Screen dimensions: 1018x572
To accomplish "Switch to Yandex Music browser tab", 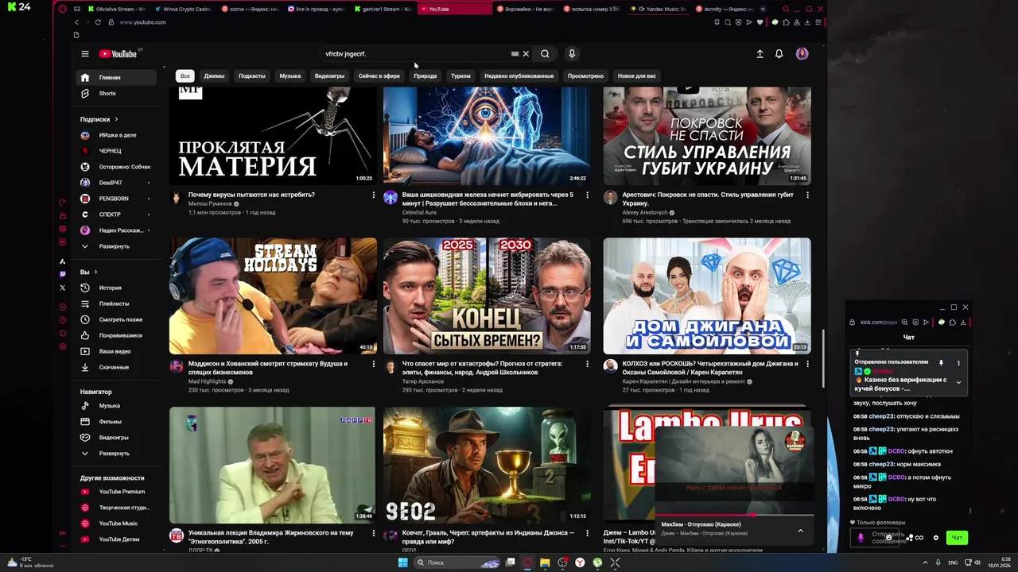I will pyautogui.click(x=658, y=9).
